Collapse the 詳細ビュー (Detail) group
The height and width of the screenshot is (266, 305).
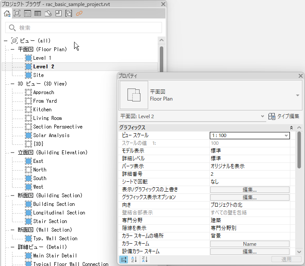(12, 247)
